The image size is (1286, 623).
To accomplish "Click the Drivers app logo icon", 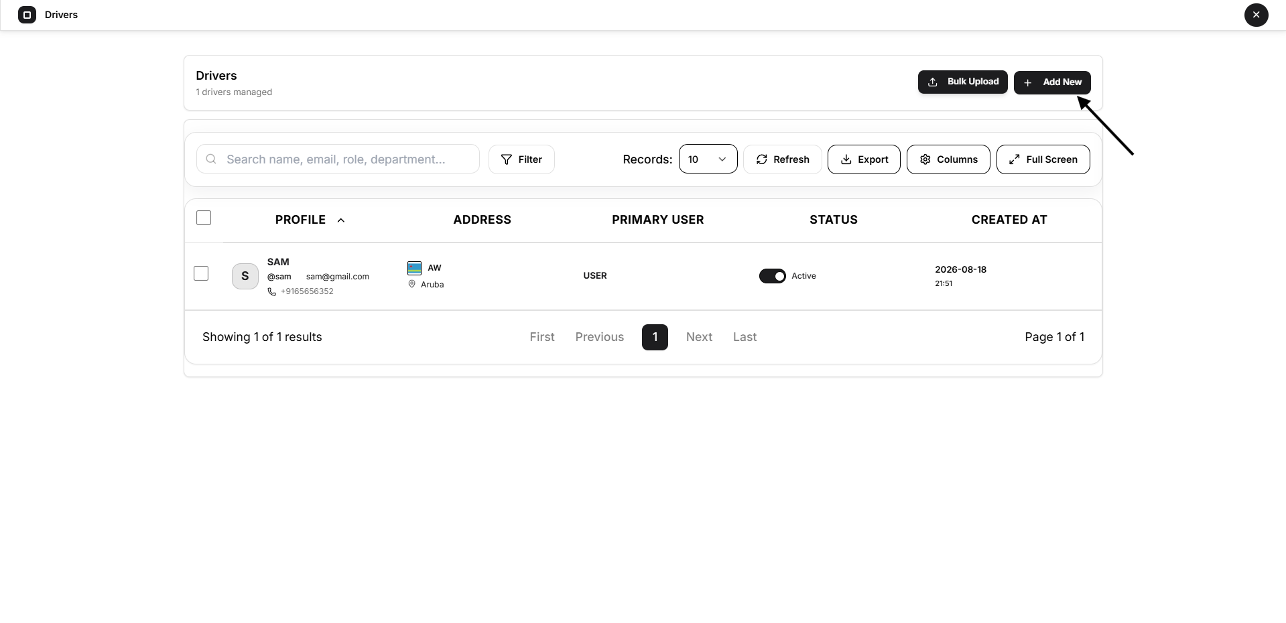I will click(27, 15).
